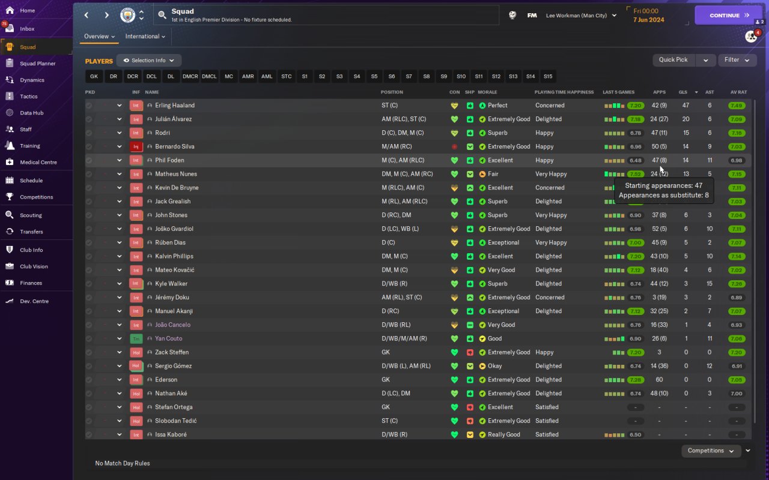Click the forward navigation arrow
This screenshot has width=769, height=480.
coord(107,15)
